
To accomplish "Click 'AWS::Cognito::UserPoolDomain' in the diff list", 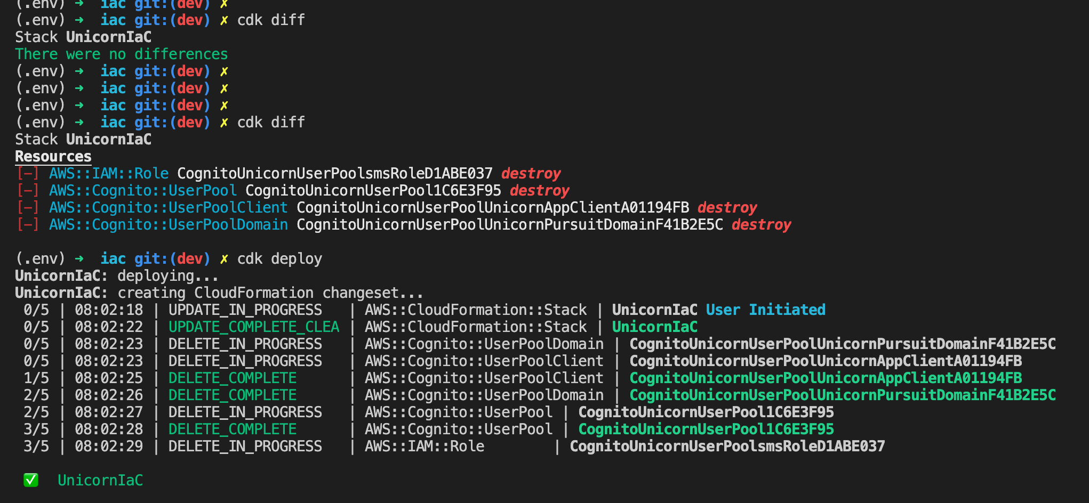I will (169, 225).
